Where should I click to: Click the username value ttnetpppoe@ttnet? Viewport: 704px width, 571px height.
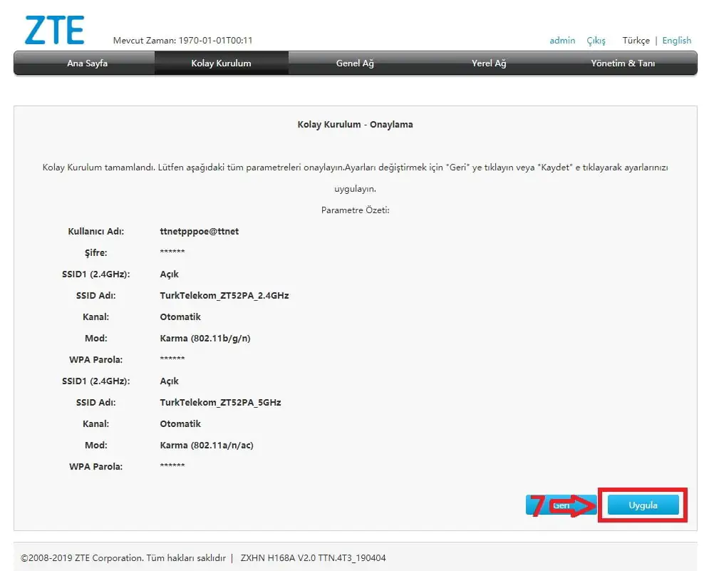[200, 232]
